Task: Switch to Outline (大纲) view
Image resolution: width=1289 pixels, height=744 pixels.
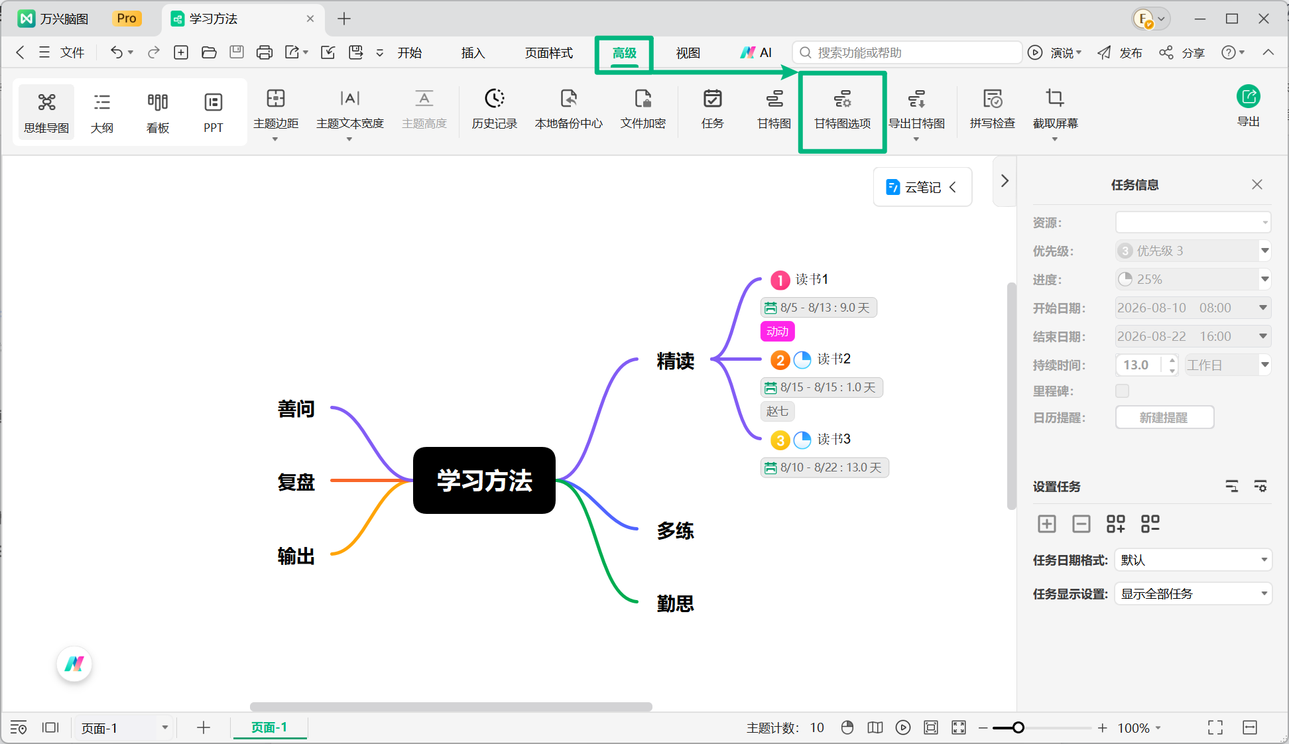Action: tap(102, 112)
